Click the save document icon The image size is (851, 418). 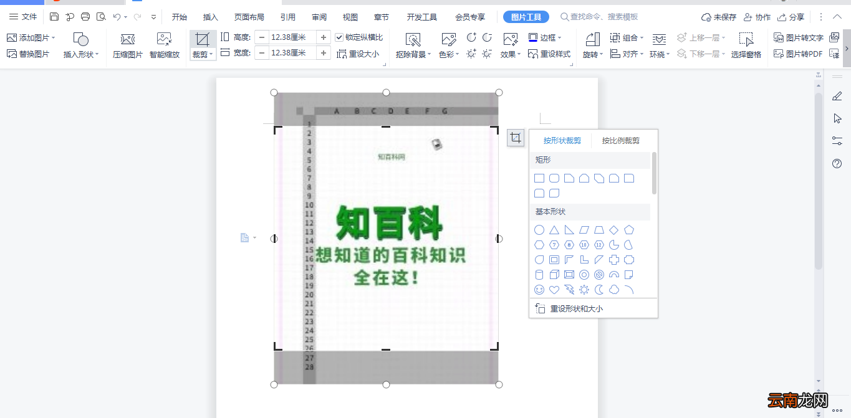click(x=54, y=17)
